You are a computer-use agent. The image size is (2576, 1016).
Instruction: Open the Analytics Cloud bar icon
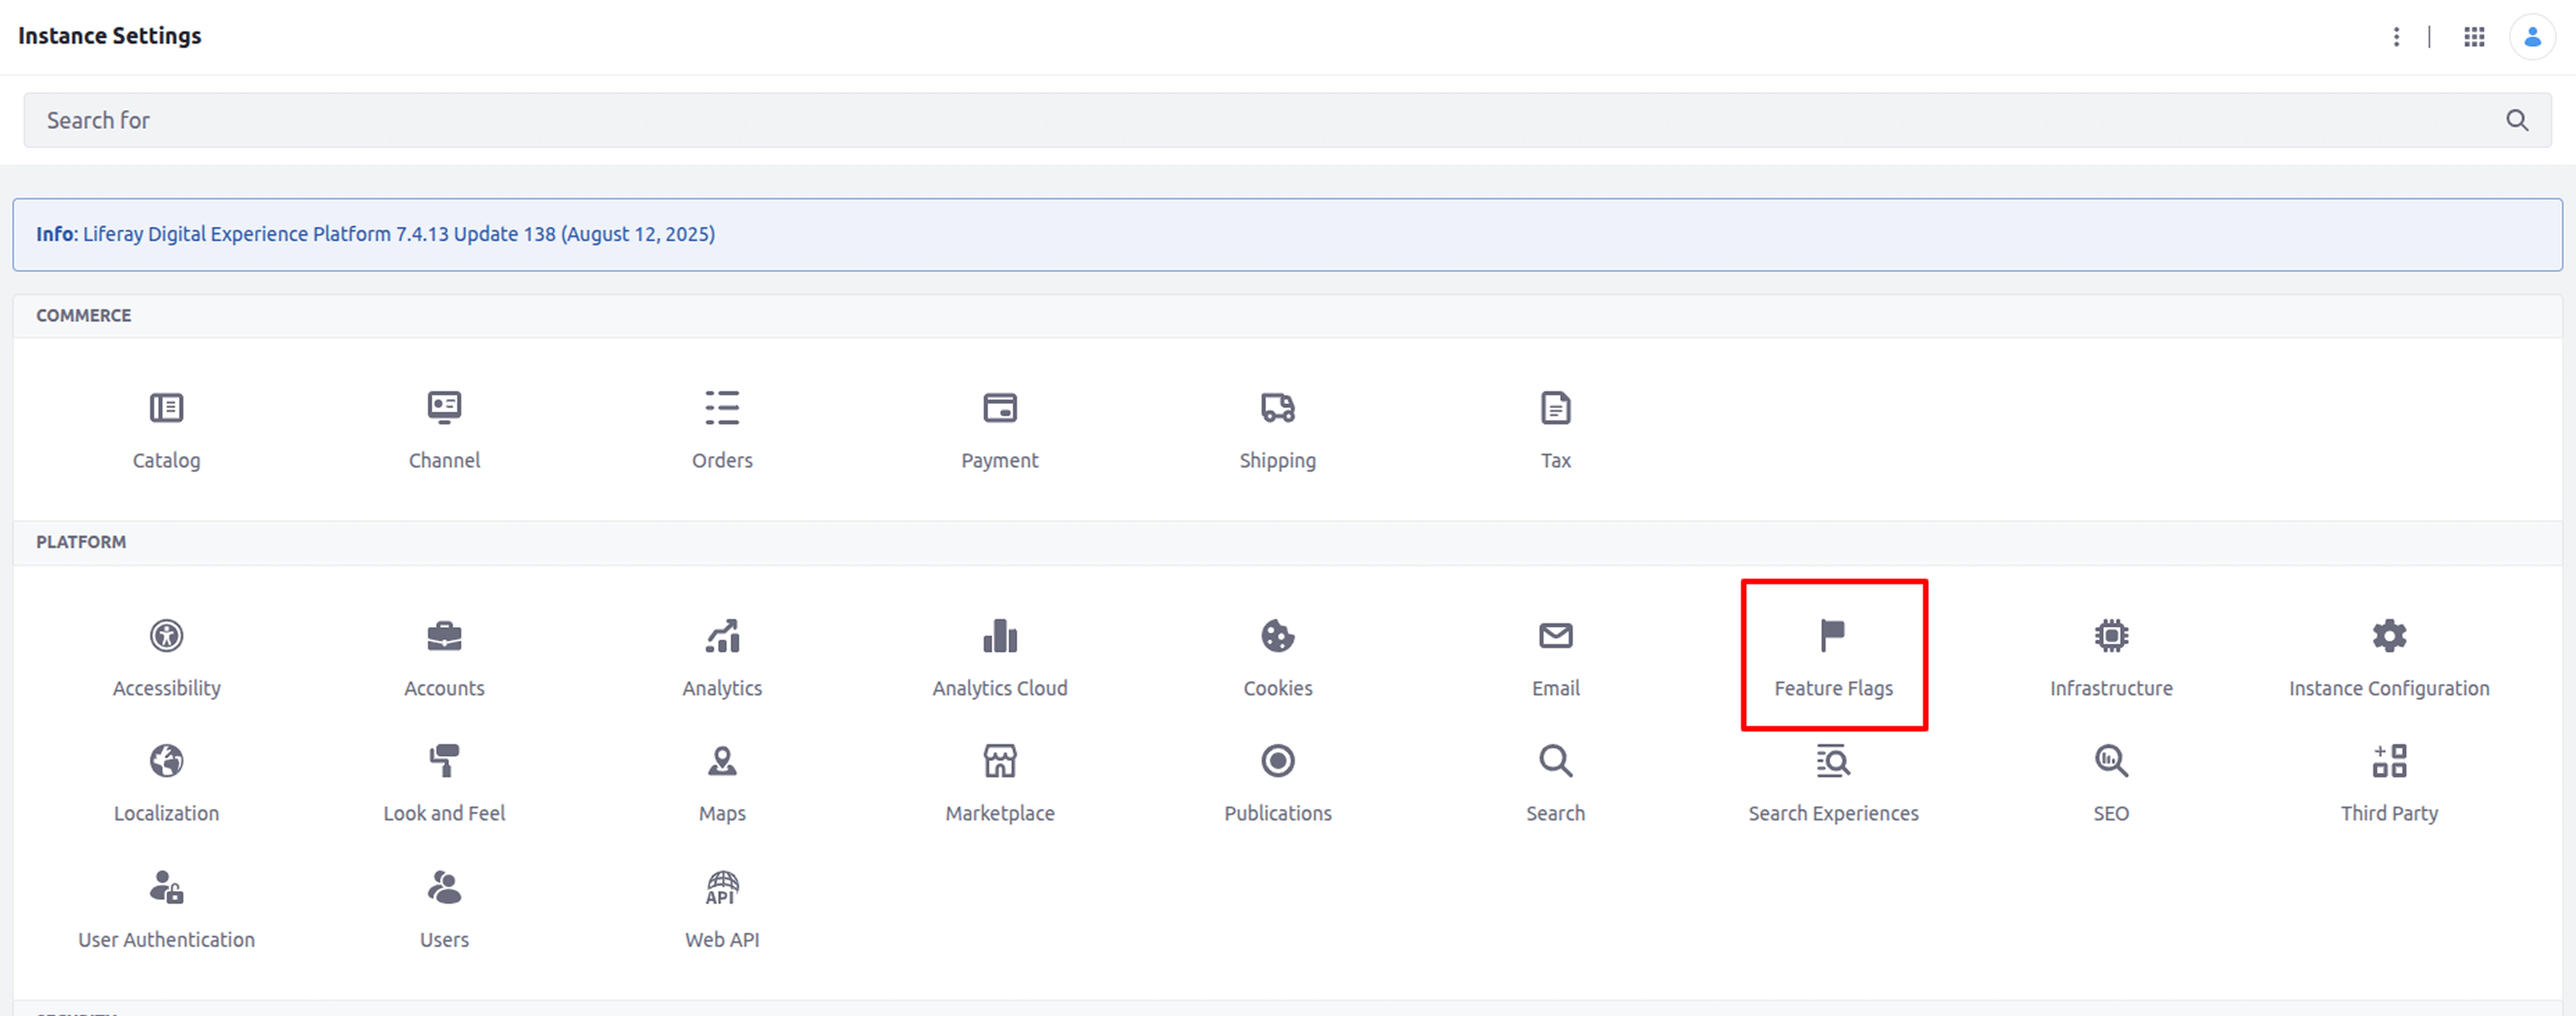1000,636
